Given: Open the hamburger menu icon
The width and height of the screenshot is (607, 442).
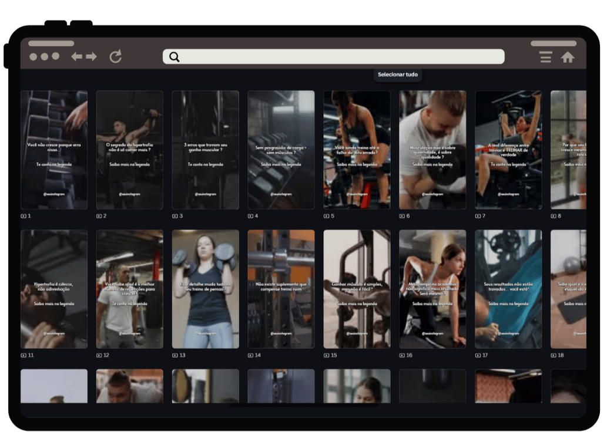Looking at the screenshot, I should click(x=546, y=57).
